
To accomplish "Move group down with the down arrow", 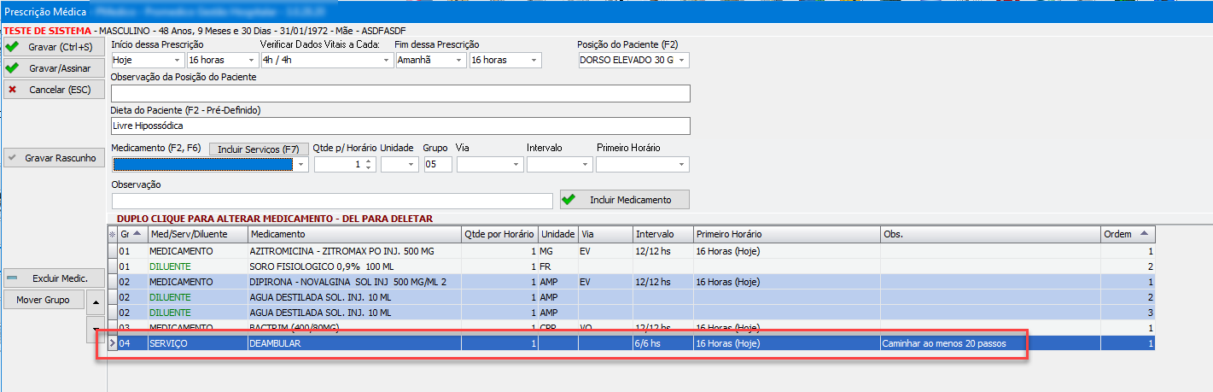I will (96, 329).
